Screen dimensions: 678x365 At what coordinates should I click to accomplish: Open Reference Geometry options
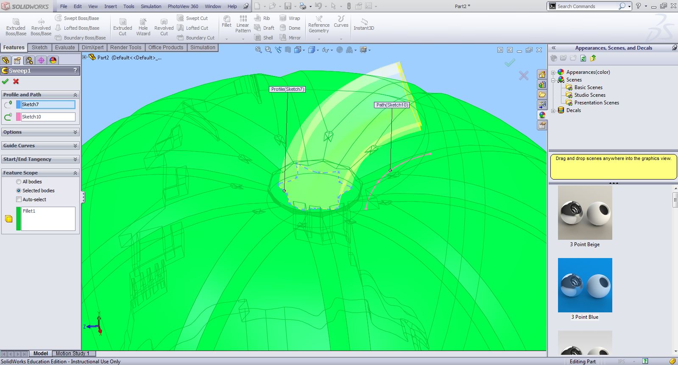[319, 24]
